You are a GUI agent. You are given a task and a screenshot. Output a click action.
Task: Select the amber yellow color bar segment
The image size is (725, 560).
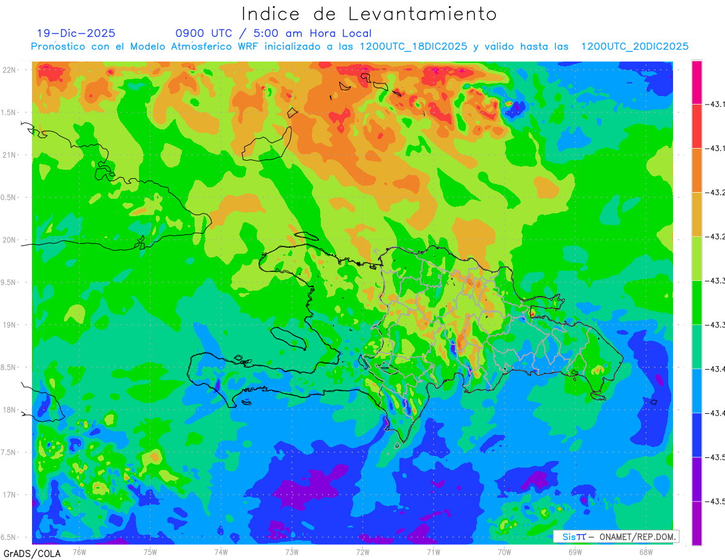click(697, 214)
